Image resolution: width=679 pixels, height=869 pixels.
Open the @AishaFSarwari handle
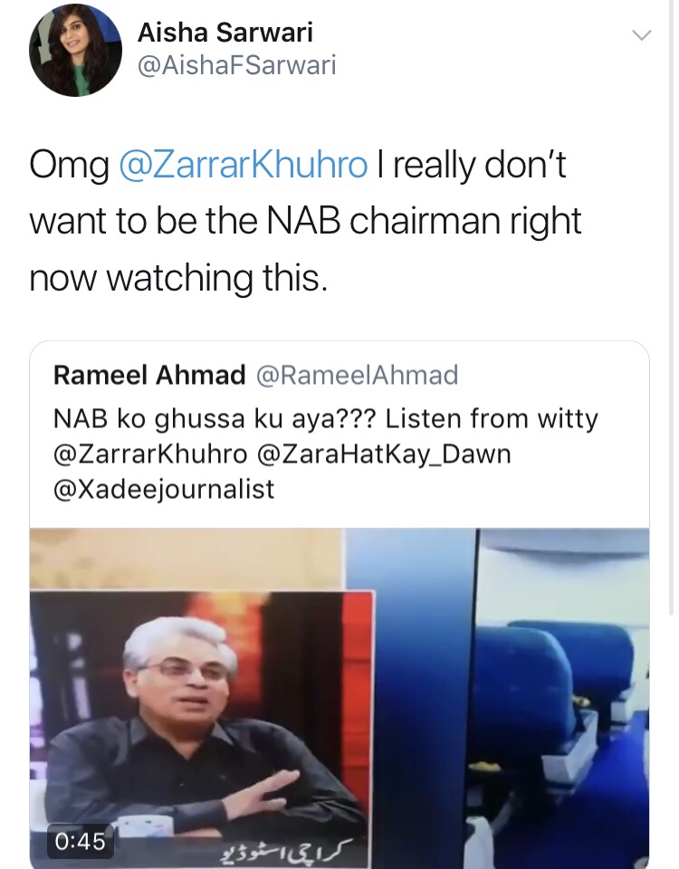click(x=236, y=65)
